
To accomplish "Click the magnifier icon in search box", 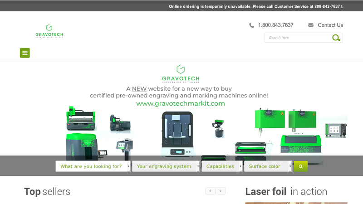I will point(336,38).
